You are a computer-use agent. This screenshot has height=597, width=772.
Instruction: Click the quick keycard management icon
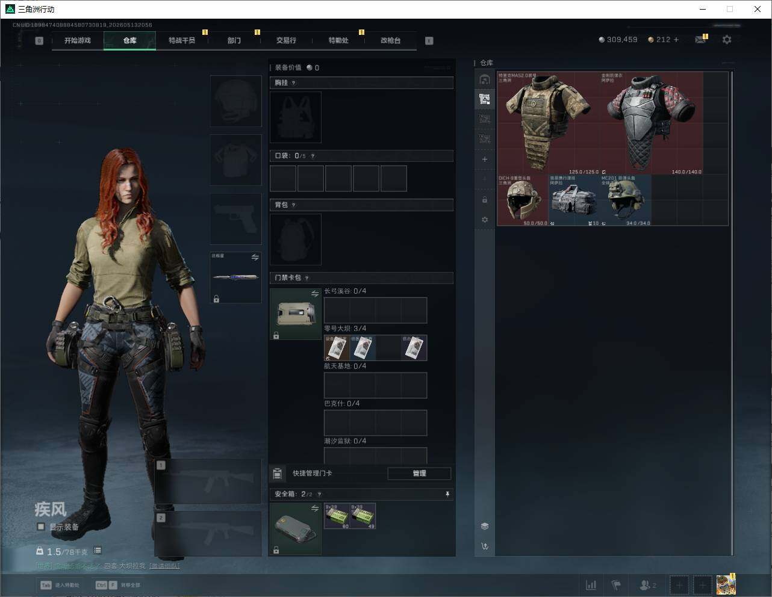pos(277,474)
